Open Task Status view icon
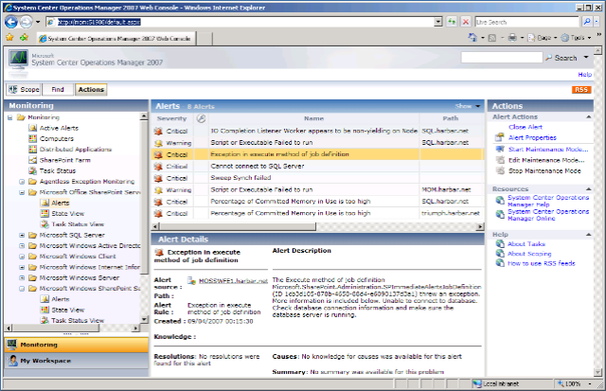 click(x=33, y=170)
